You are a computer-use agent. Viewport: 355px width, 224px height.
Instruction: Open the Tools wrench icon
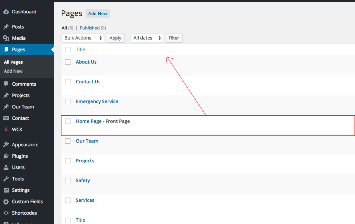7,178
